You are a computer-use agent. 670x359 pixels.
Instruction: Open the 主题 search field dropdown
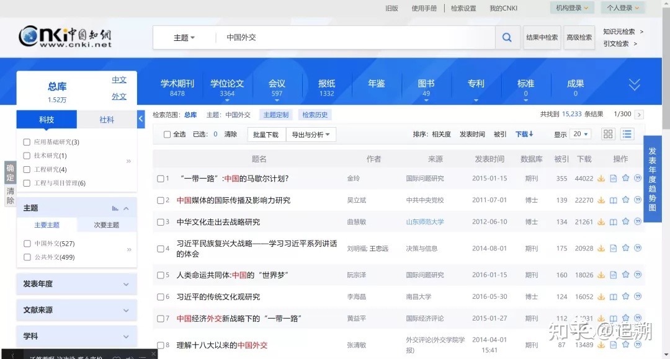pos(184,38)
